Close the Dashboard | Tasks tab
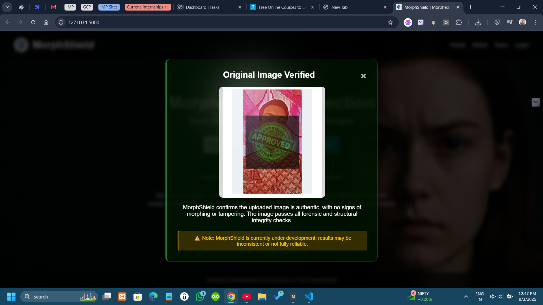 tap(240, 7)
